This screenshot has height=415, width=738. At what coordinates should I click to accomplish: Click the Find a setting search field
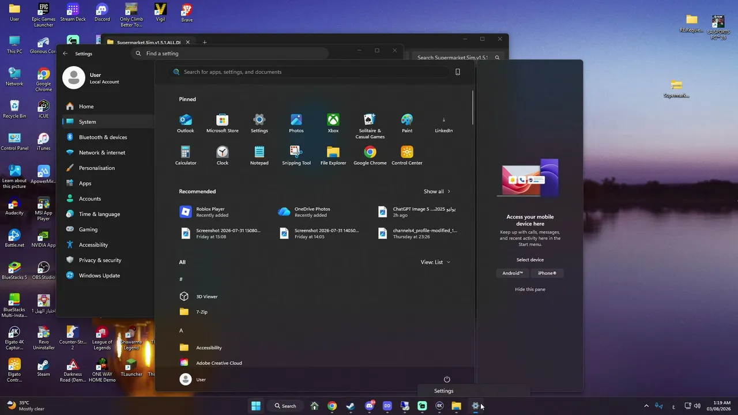point(230,54)
